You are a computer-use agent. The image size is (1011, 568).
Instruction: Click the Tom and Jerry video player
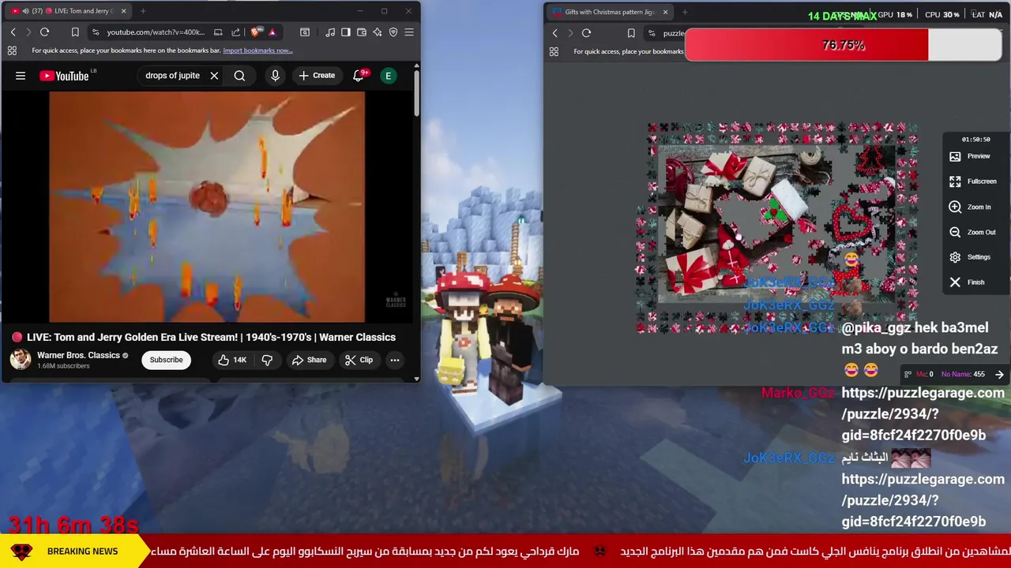click(x=207, y=207)
